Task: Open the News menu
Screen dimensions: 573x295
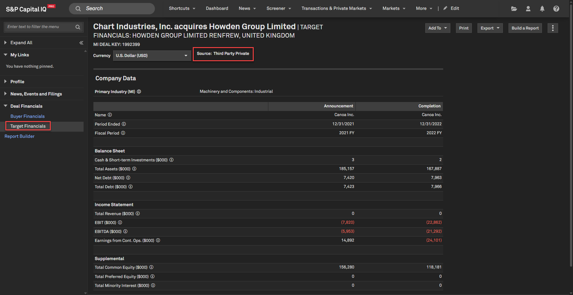Action: coord(247,8)
